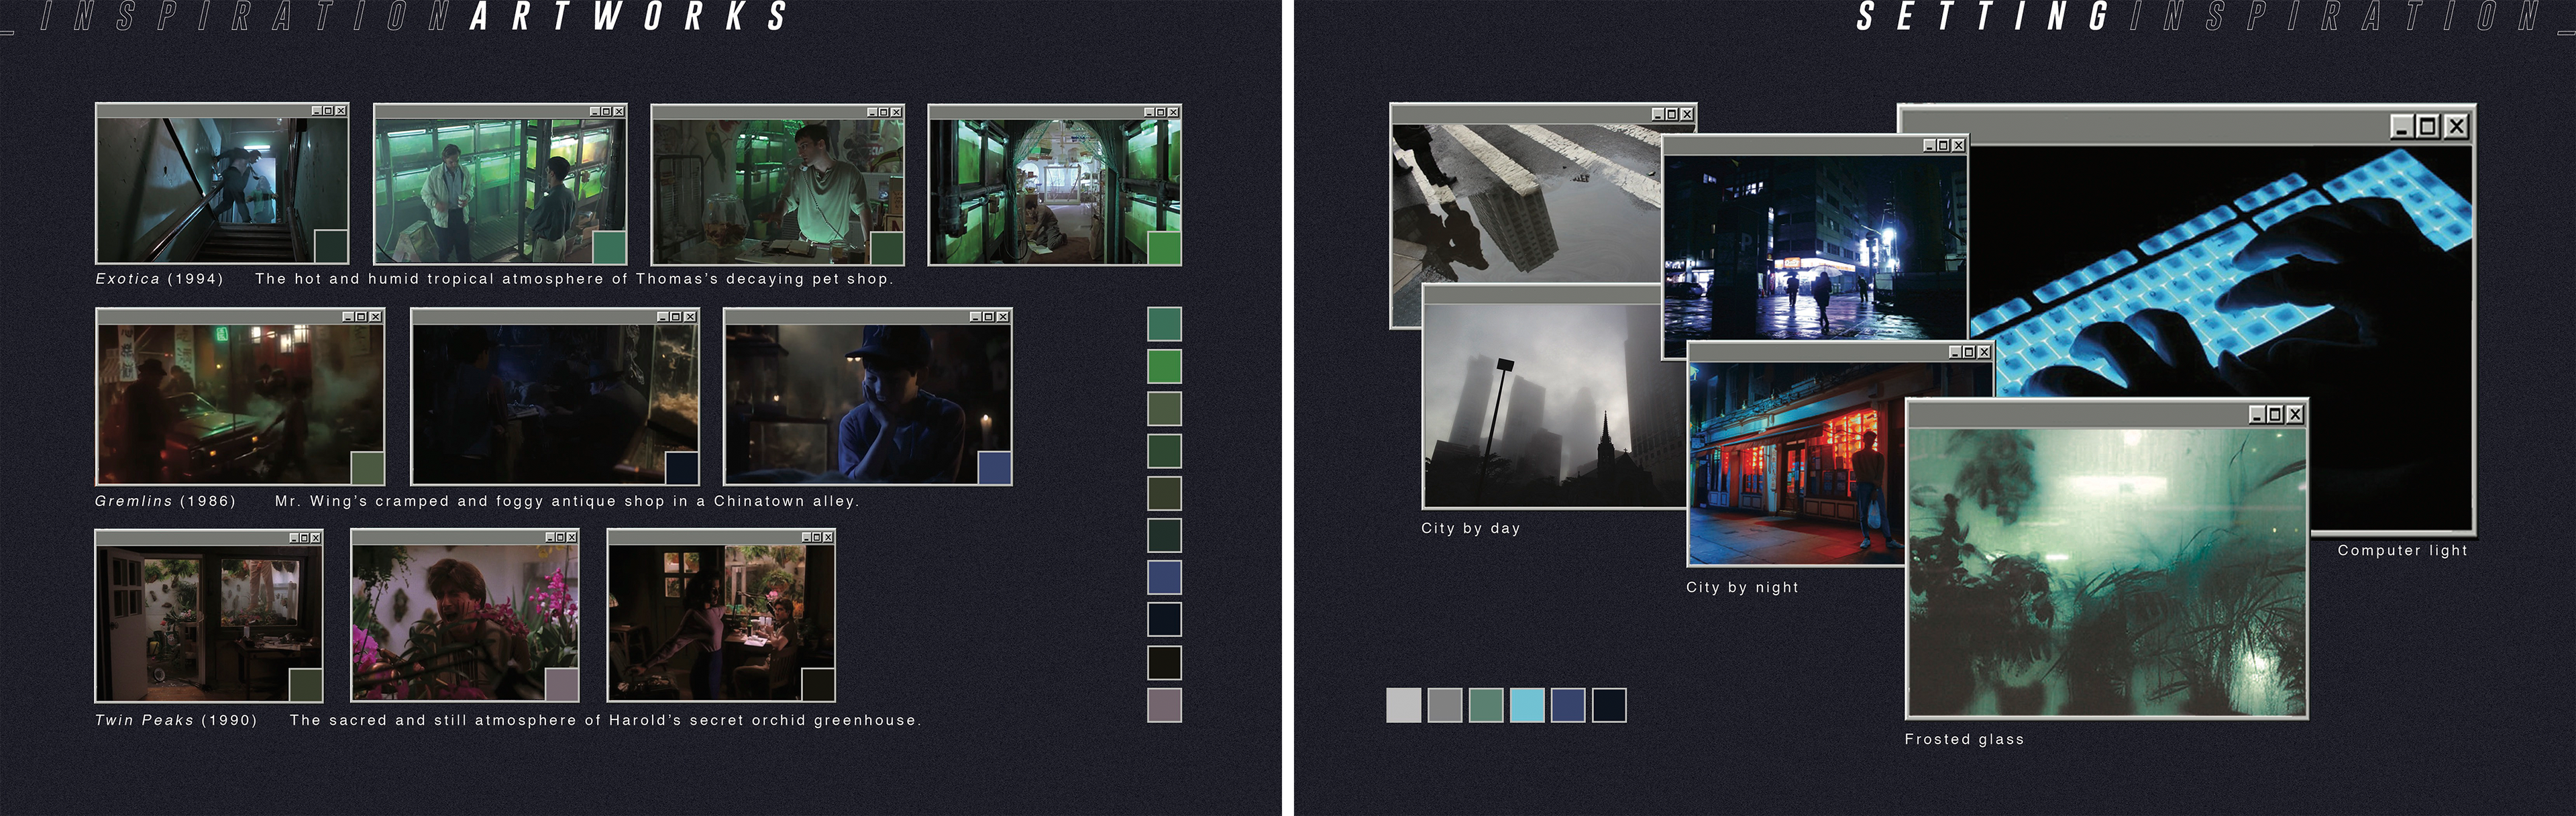Close the red neon storefront window
Image resolution: width=2576 pixels, height=816 pixels.
[x=1984, y=352]
